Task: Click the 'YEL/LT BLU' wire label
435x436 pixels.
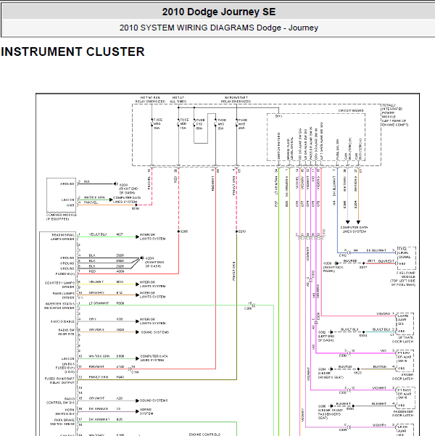Action: pos(98,234)
